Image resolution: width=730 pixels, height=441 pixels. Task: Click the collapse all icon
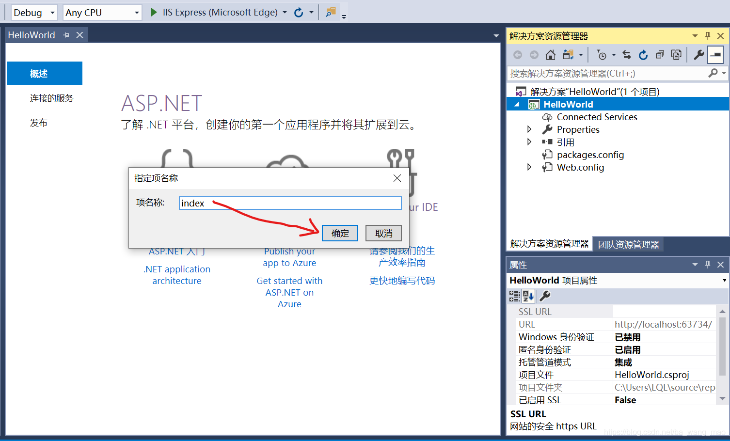[660, 55]
